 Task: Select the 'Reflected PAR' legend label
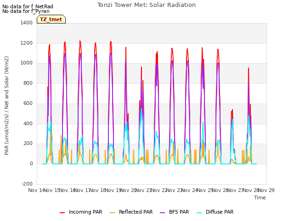pos(136,212)
